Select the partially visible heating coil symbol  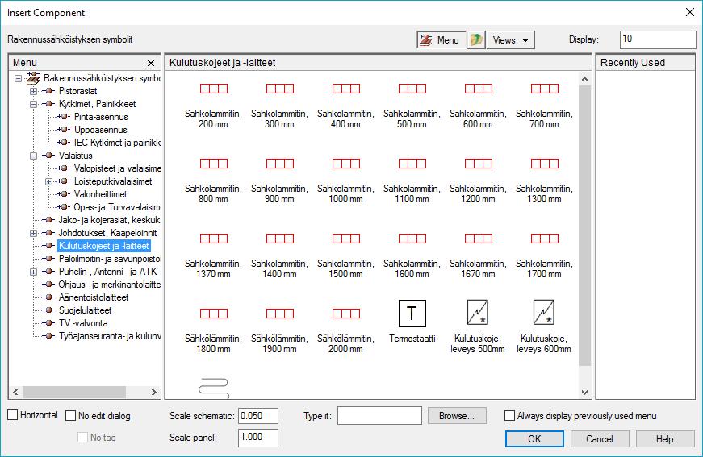click(x=214, y=388)
